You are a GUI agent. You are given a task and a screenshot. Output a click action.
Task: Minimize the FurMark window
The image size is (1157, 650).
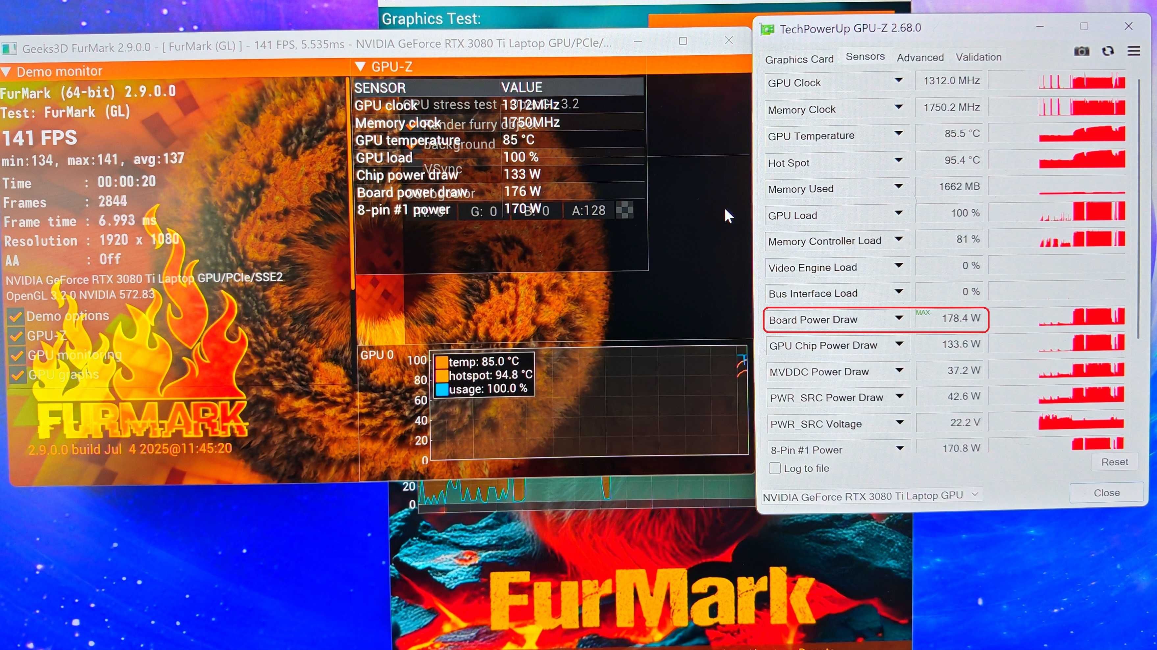tap(638, 41)
